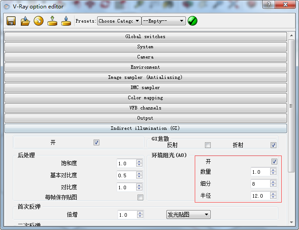Expand the Global switches rollout
Image resolution: width=299 pixels, height=230 pixels.
tap(146, 37)
